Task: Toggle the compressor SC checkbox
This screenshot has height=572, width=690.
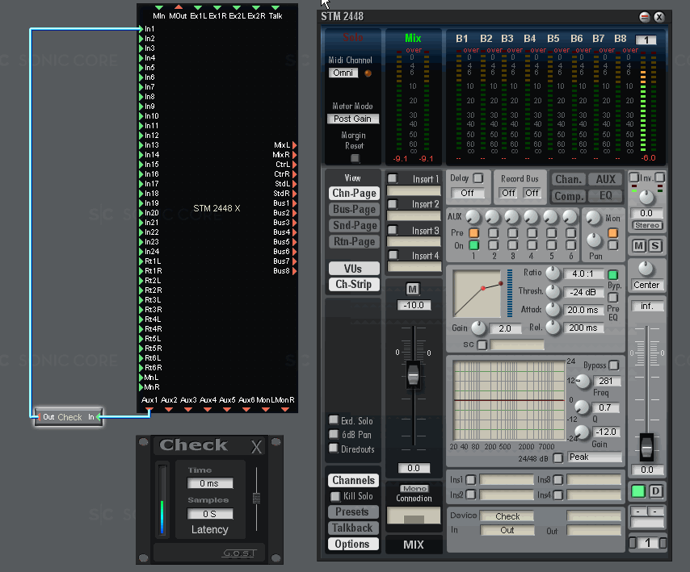Action: 482,344
